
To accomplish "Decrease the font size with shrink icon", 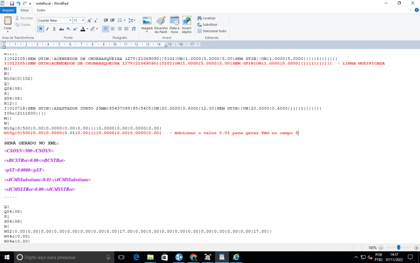I will coord(96,20).
